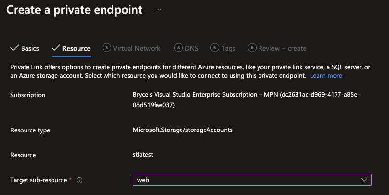Click the step 5 circle icon
The height and width of the screenshot is (195, 389).
tap(215, 48)
